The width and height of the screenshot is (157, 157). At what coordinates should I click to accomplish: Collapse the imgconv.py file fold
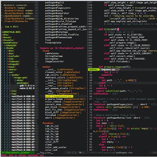click(x=62, y=48)
